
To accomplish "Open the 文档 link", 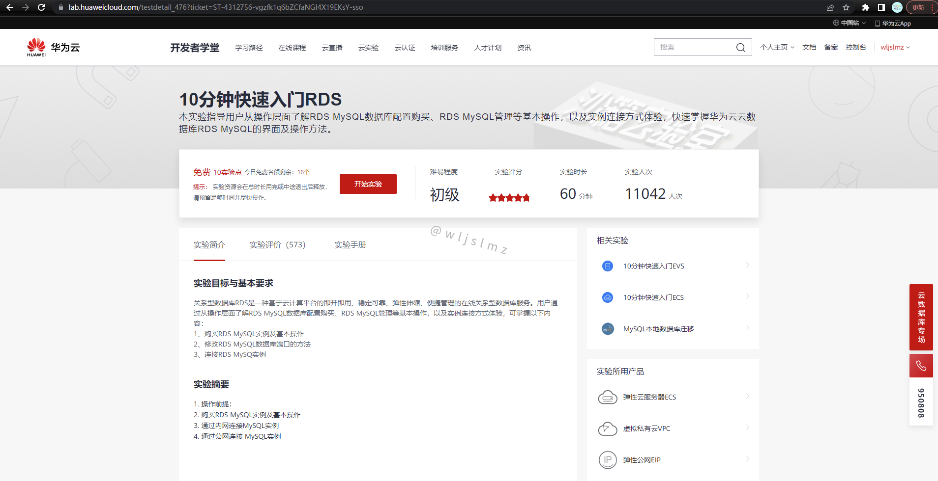I will (809, 47).
